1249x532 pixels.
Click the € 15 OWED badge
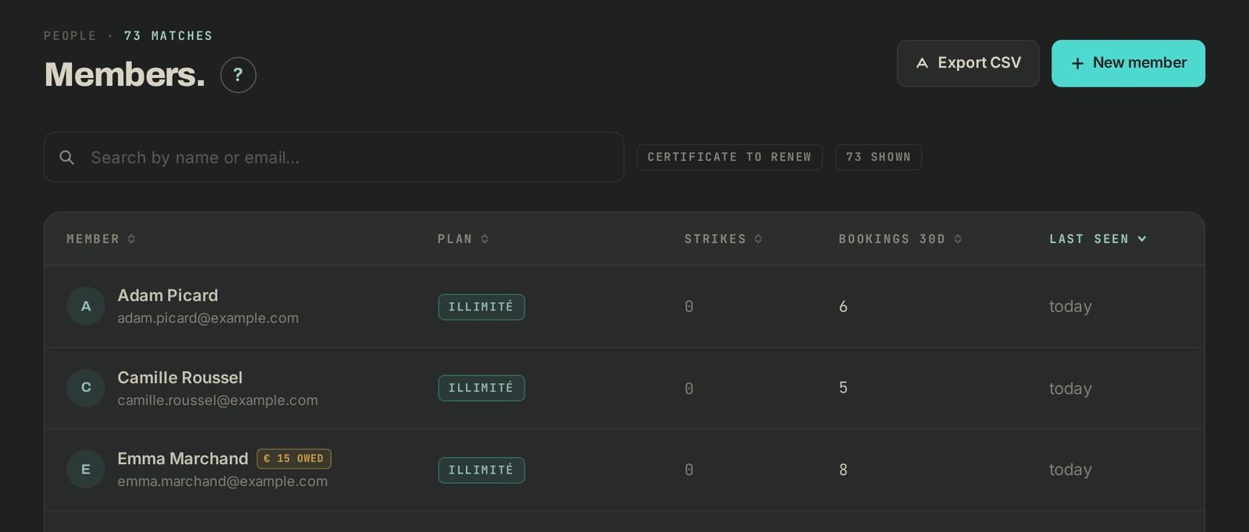[294, 459]
